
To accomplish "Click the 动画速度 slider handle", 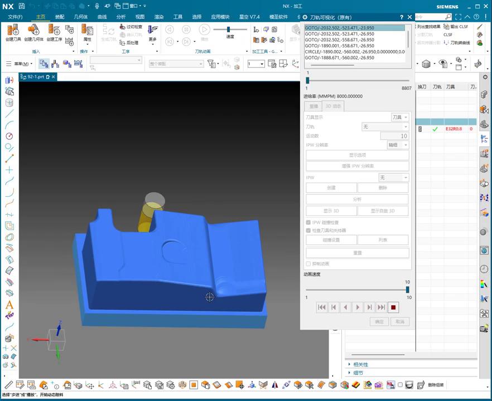I will click(407, 290).
